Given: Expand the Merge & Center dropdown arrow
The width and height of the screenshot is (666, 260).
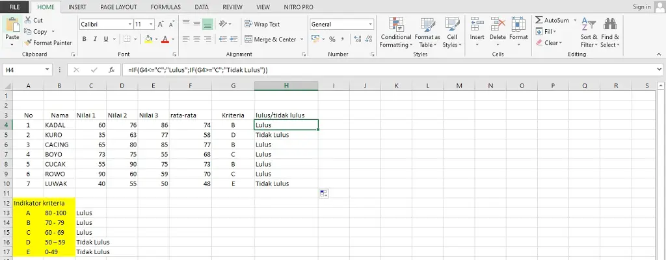Looking at the screenshot, I should click(x=302, y=40).
